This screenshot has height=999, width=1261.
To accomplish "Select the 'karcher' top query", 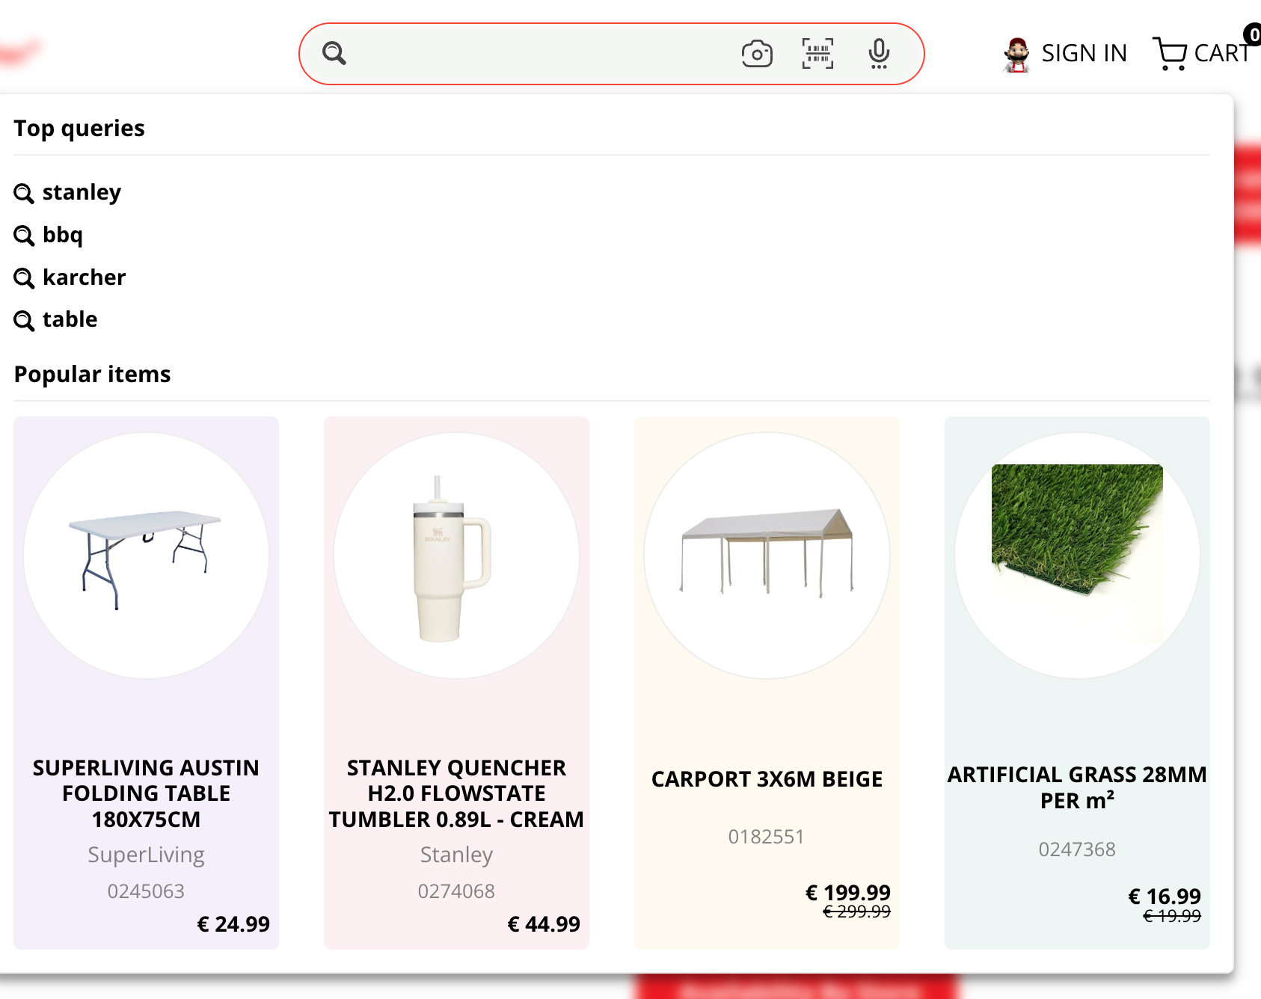I will (85, 277).
